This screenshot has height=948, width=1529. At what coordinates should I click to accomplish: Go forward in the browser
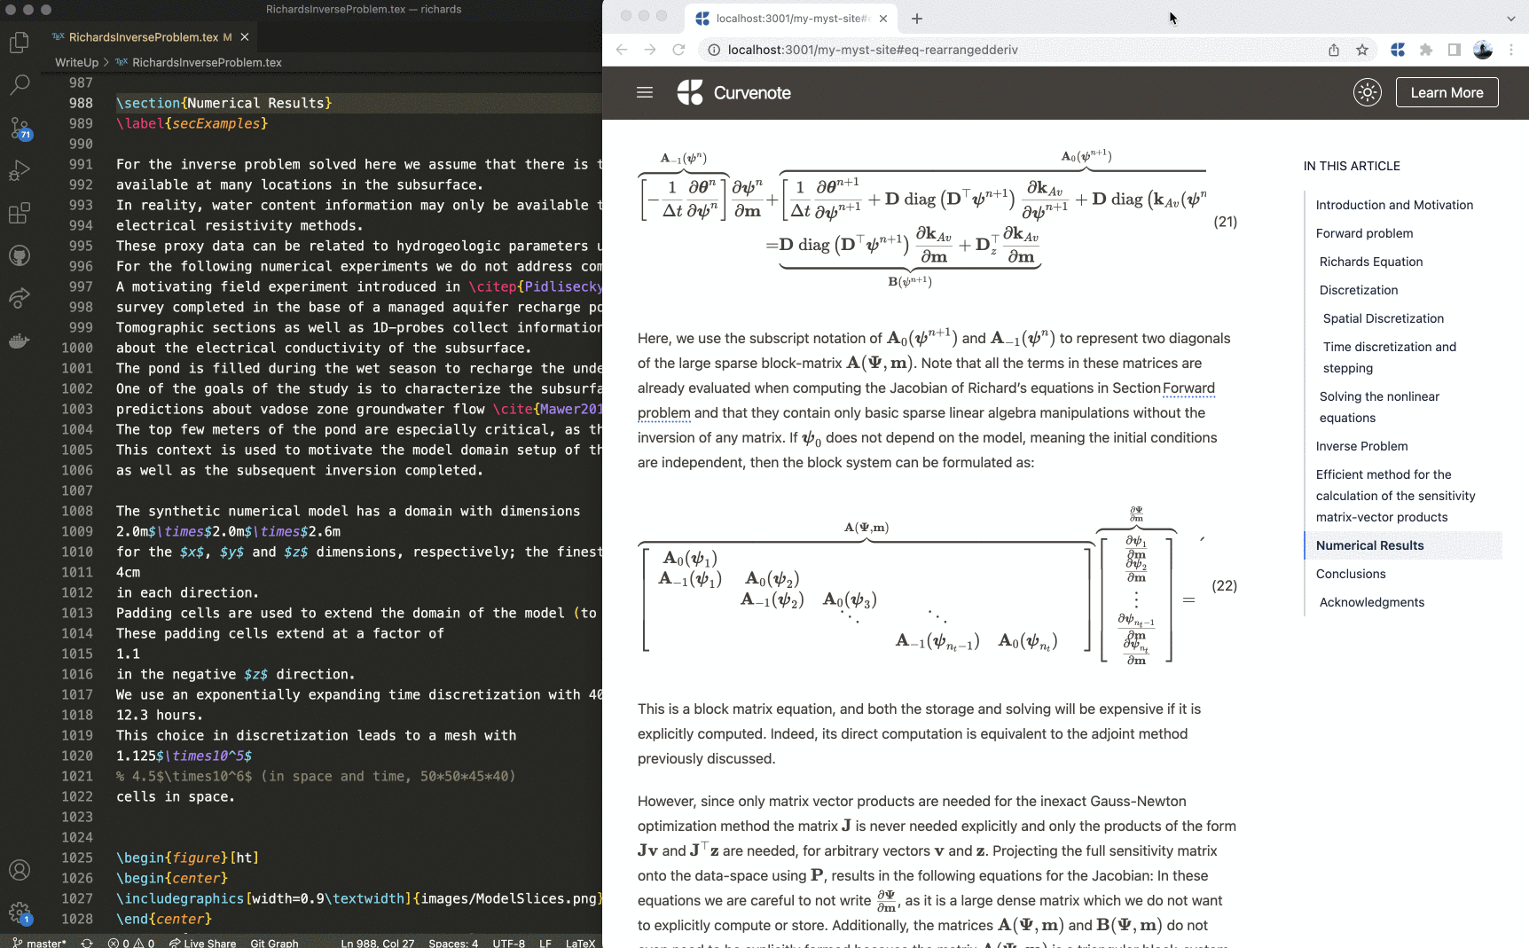click(650, 50)
